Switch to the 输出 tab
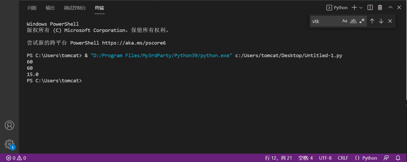 pos(50,8)
